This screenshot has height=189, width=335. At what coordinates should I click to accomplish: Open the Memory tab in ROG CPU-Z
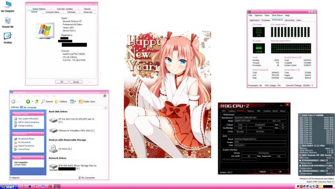(x=251, y=111)
